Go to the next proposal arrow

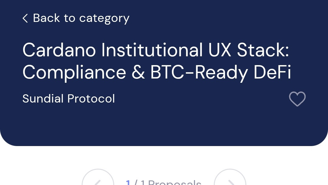(x=230, y=177)
